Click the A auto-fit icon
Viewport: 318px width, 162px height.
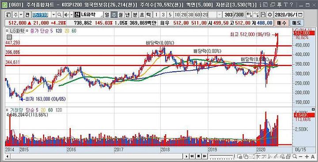coord(313,157)
